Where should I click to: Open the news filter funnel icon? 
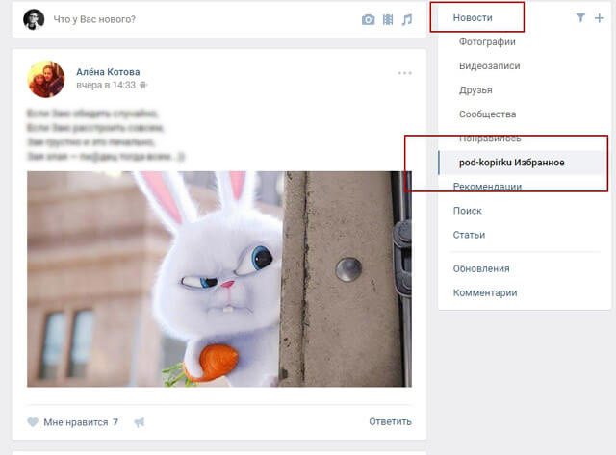pos(580,17)
